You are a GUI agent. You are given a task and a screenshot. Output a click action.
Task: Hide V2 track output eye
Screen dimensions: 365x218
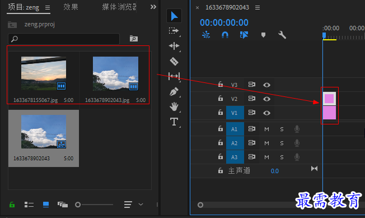[267, 99]
